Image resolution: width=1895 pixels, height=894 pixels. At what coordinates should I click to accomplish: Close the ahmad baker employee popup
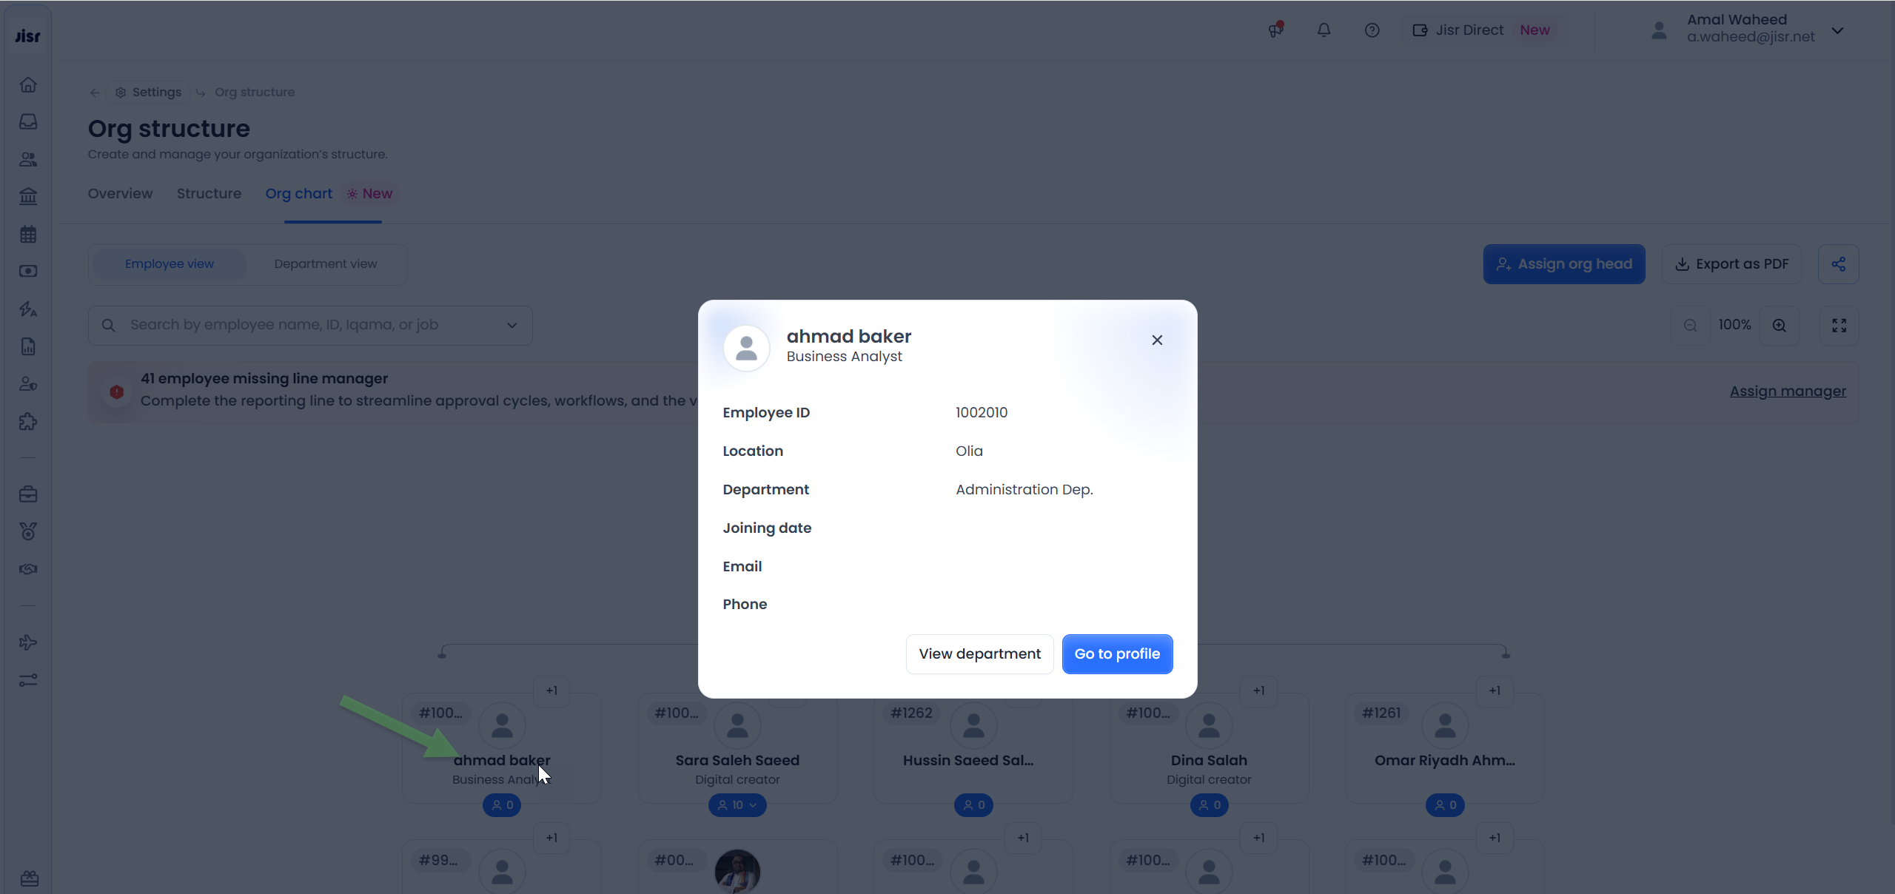coord(1157,340)
